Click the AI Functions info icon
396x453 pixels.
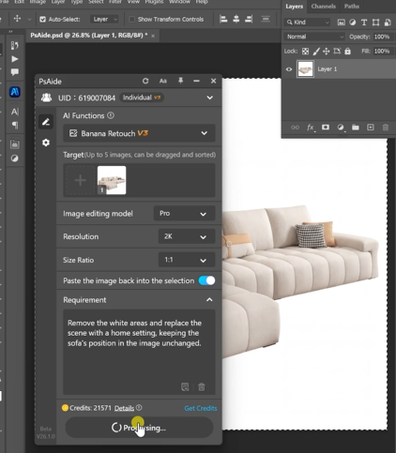tap(111, 115)
